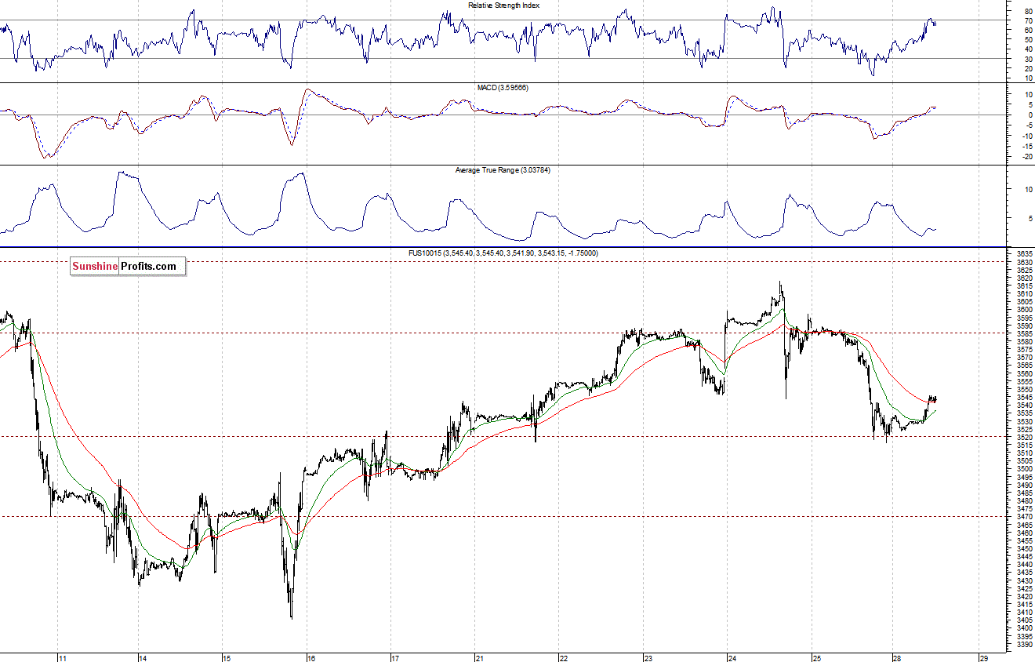Viewport: 1035px width, 662px height.
Task: Select date label 28 on time axis
Action: point(897,658)
